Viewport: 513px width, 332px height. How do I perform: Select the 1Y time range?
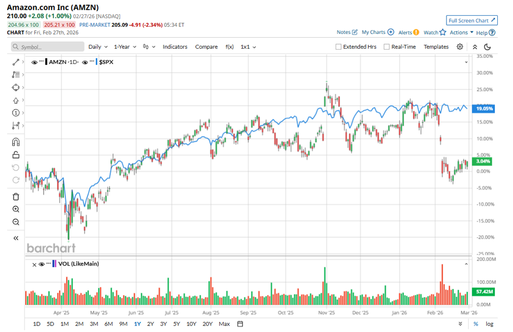[x=138, y=324]
